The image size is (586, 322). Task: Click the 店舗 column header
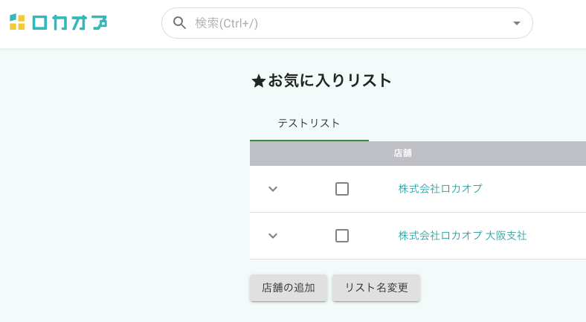(402, 153)
